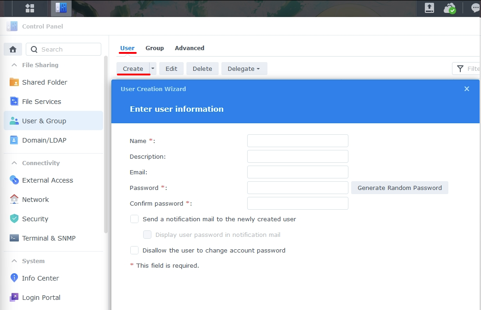Check Disallow the user to change password
Viewport: 481px width, 310px height.
pyautogui.click(x=134, y=251)
